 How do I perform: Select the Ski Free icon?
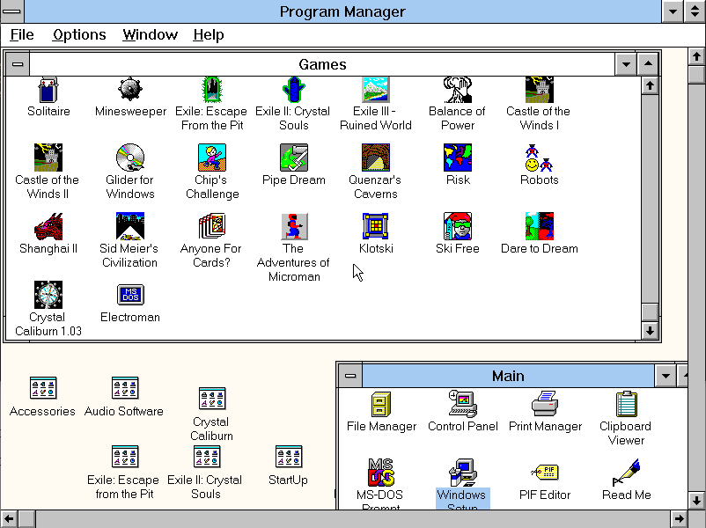point(458,226)
